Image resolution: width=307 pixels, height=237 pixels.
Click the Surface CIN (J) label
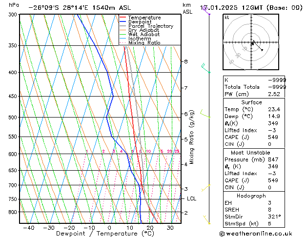234,144
